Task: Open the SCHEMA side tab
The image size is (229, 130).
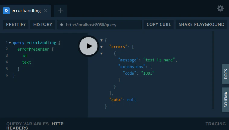Action: [225, 100]
